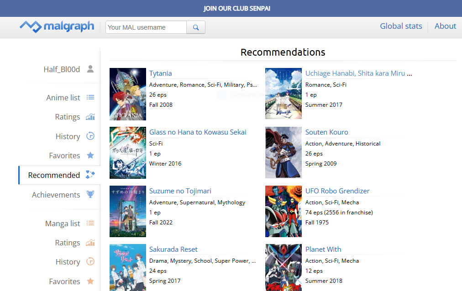Click the Suzume no Tojimari poster thumbnail
Viewport: 462px width, 291px height.
[128, 211]
